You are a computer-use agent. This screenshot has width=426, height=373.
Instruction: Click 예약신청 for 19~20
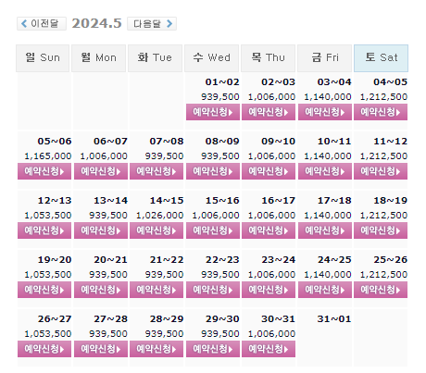click(x=44, y=290)
